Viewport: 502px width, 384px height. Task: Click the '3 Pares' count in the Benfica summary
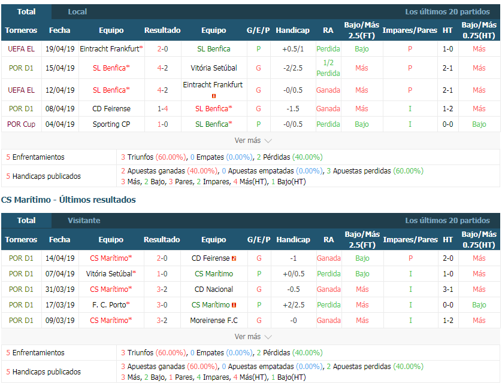[x=180, y=182]
